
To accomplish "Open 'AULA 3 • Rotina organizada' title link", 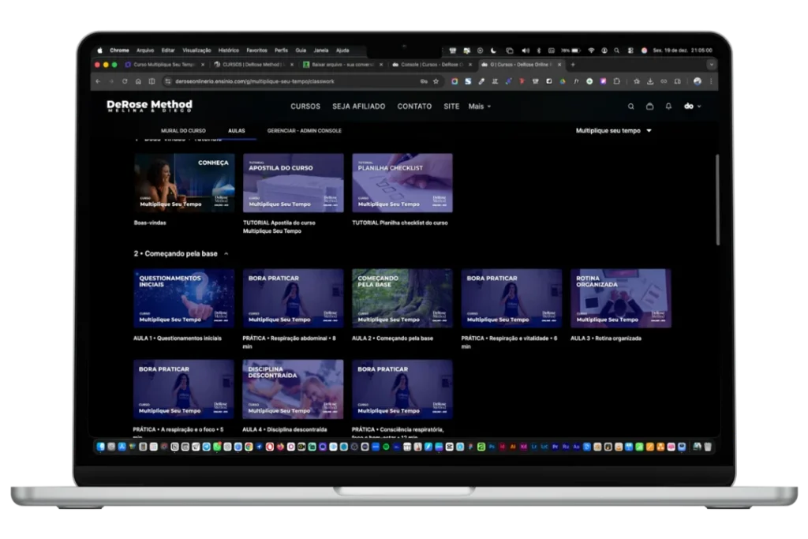I will pyautogui.click(x=606, y=339).
